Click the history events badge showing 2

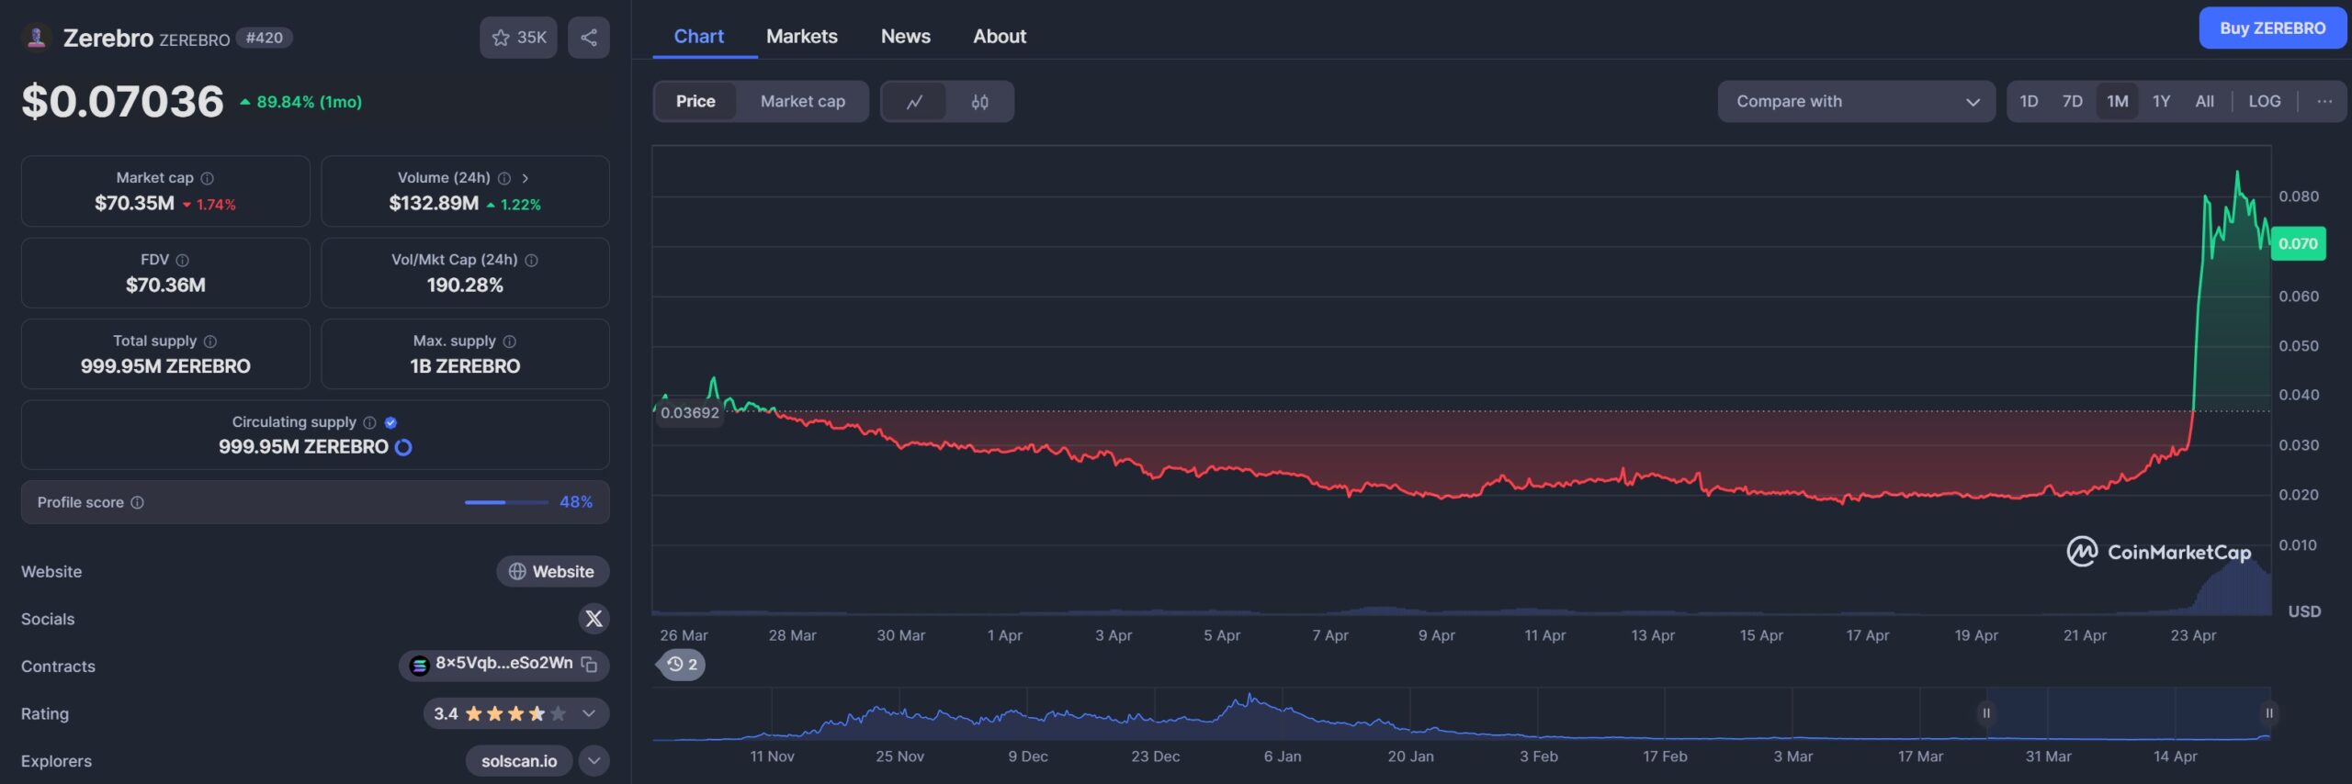tap(682, 665)
